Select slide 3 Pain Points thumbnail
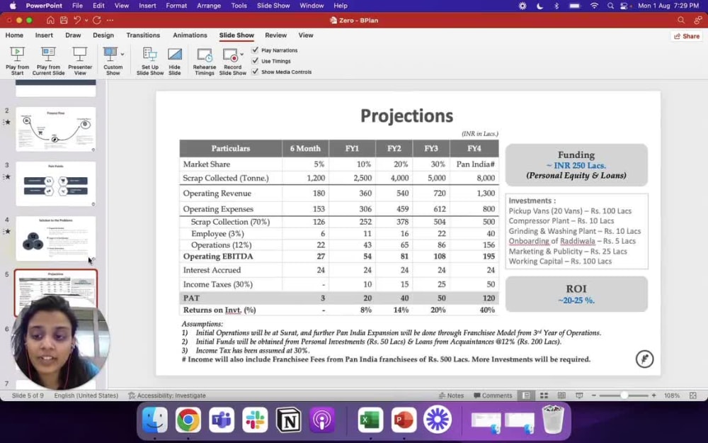This screenshot has width=708, height=443. tap(55, 184)
